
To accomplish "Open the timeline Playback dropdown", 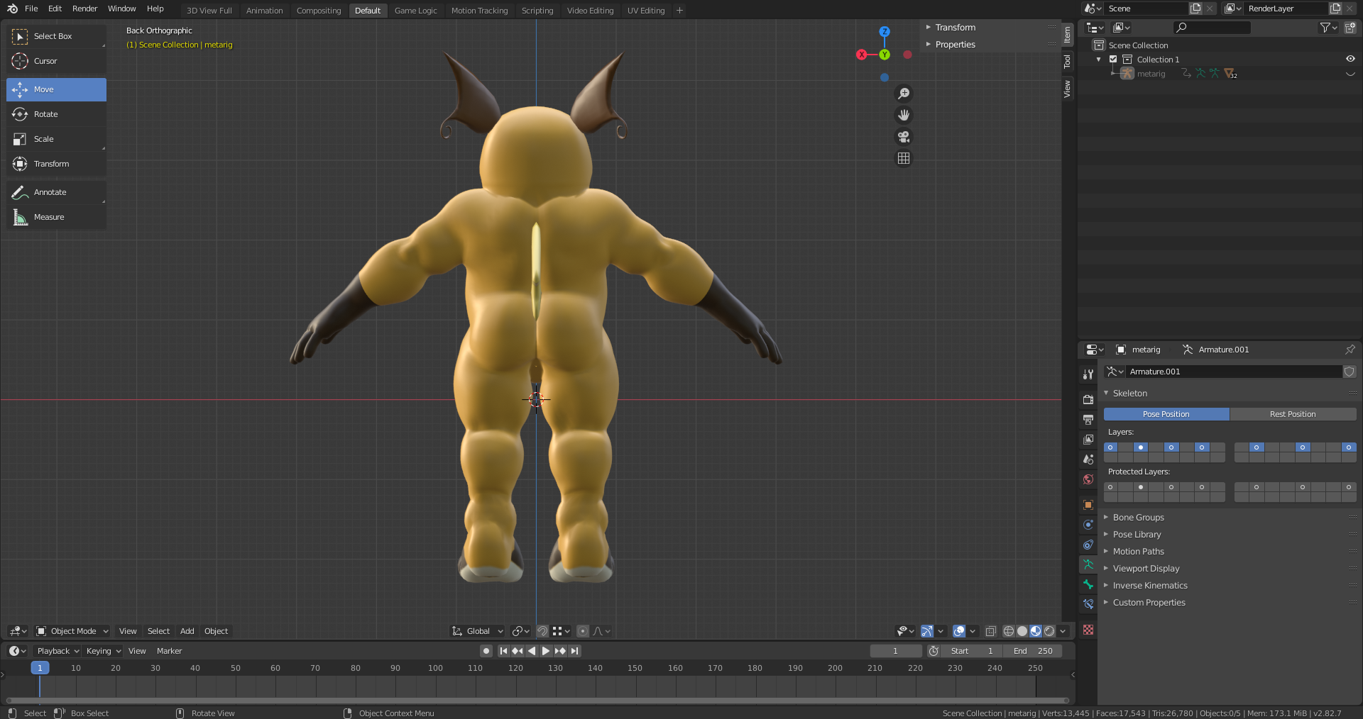I will point(58,651).
